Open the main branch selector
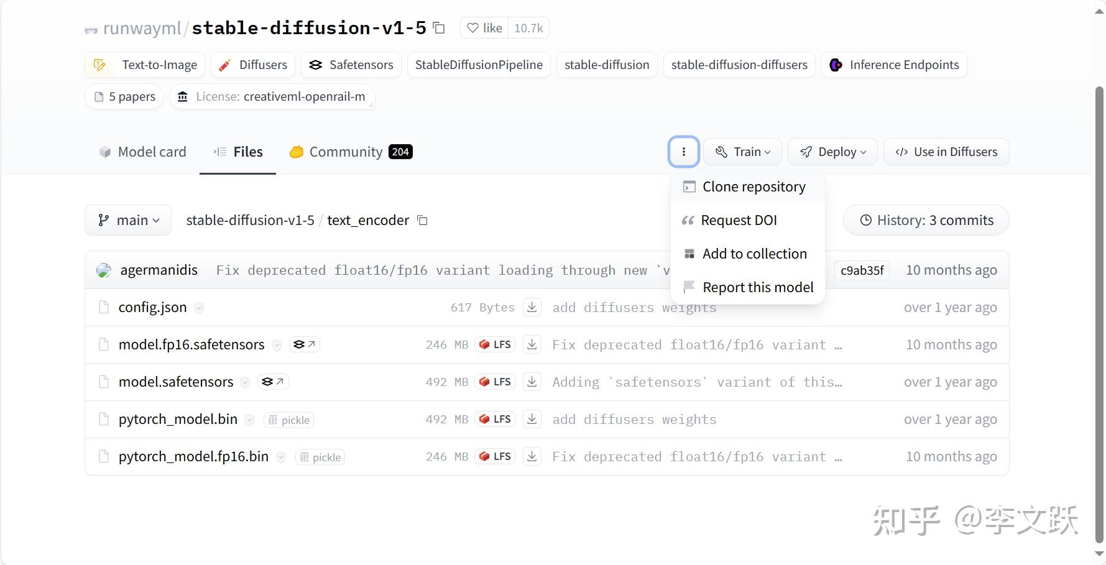 pos(127,220)
